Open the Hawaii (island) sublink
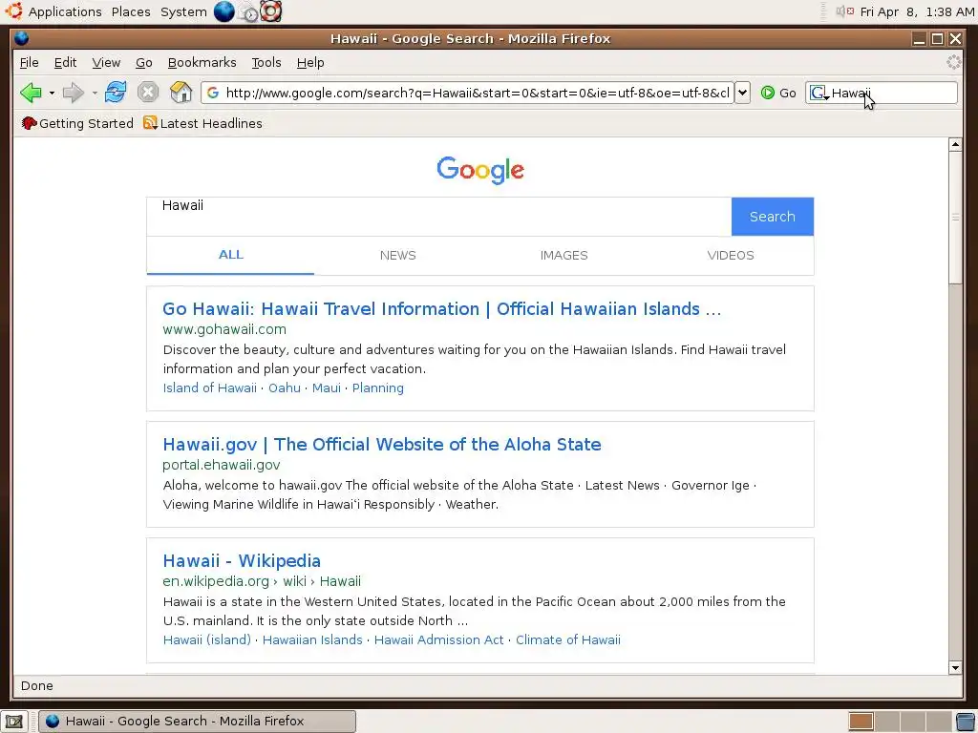This screenshot has height=733, width=978. (206, 639)
